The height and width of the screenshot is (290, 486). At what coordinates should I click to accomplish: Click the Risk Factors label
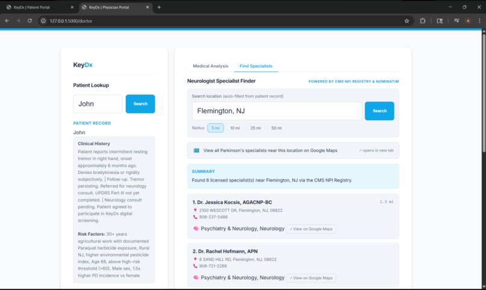click(x=92, y=234)
